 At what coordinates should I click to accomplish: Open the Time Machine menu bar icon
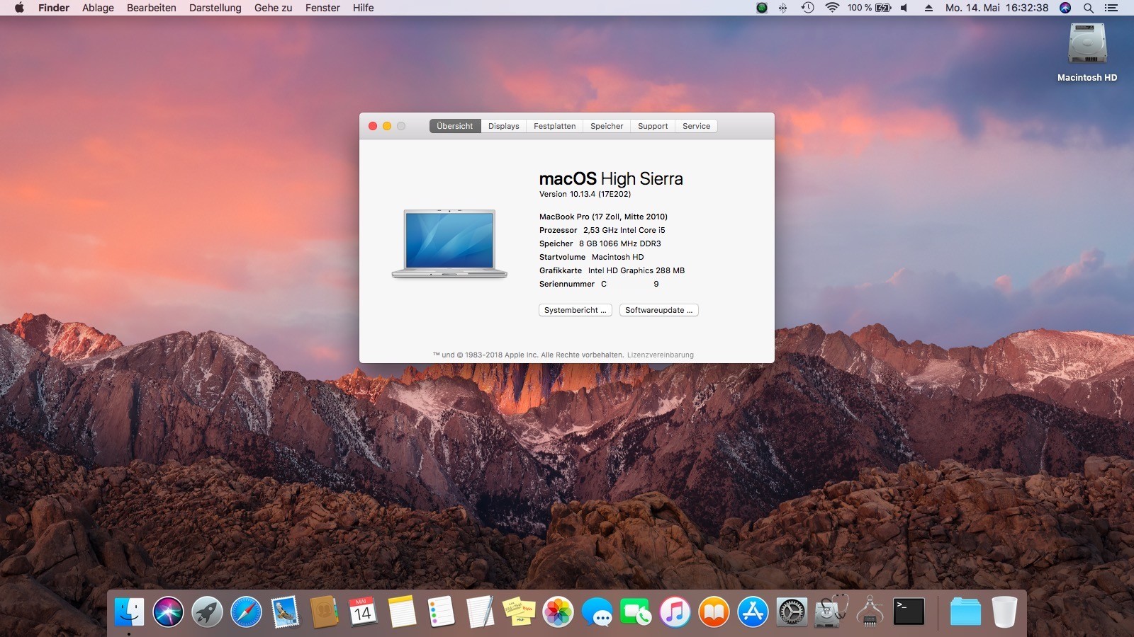pos(807,8)
